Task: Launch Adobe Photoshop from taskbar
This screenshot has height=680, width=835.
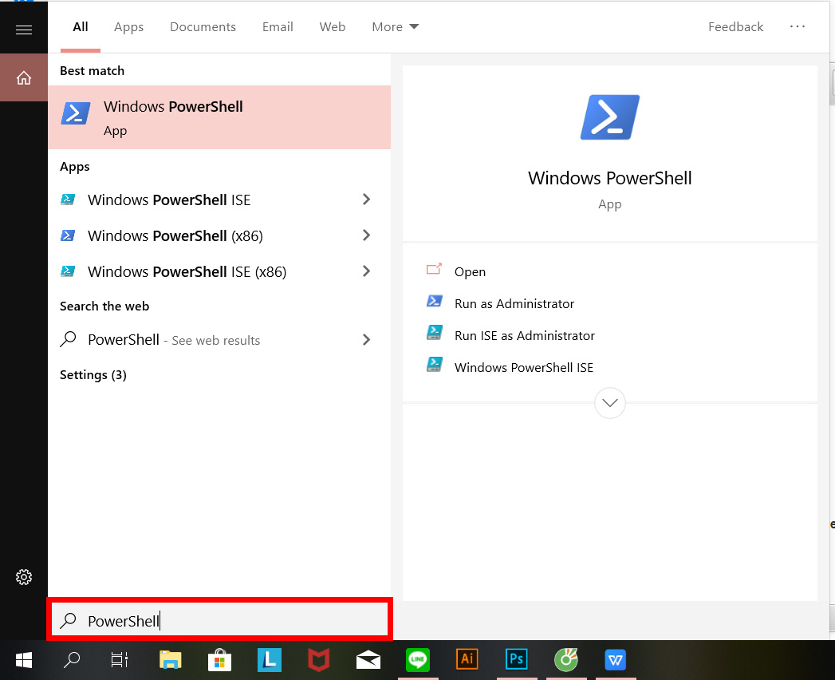Action: 517,659
